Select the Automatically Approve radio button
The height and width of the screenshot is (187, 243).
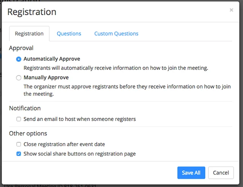coord(19,59)
